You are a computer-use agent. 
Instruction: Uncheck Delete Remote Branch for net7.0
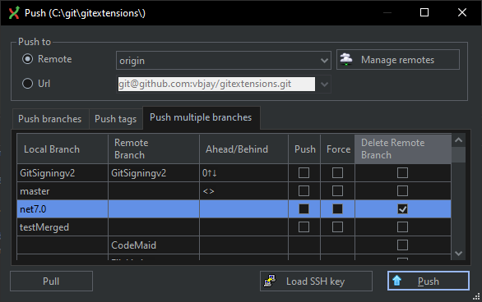[402, 209]
